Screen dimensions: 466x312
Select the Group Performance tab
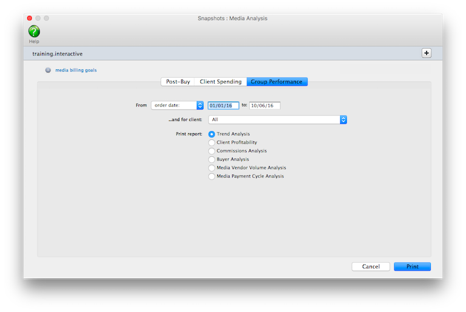[x=277, y=81]
